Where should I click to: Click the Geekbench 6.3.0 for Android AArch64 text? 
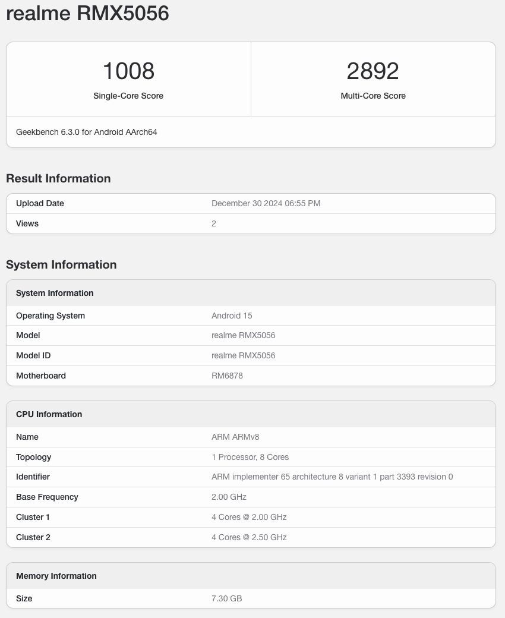[x=87, y=132]
